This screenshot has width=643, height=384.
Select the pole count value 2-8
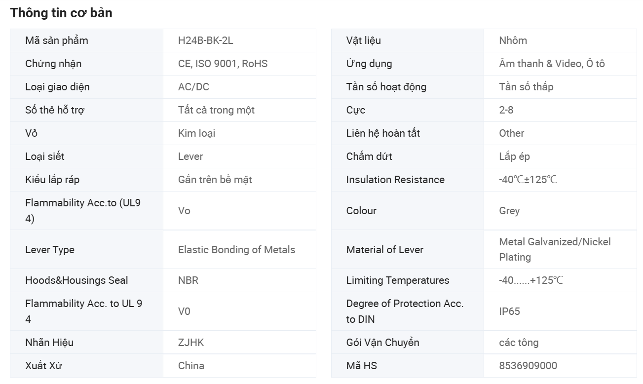(x=506, y=110)
